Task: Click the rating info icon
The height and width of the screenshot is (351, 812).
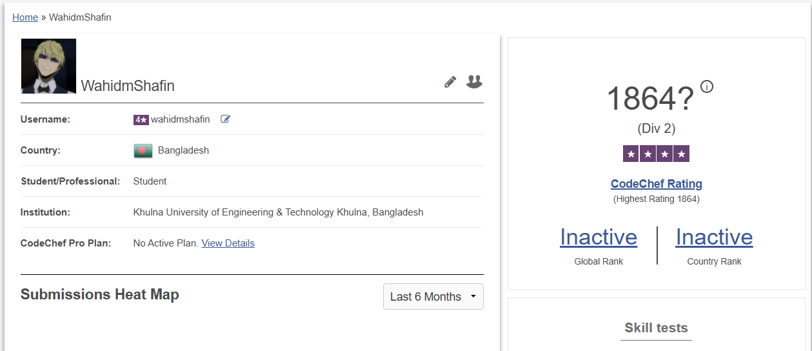Action: [707, 86]
